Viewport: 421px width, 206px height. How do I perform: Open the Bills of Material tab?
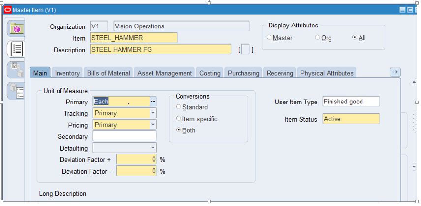coord(109,73)
